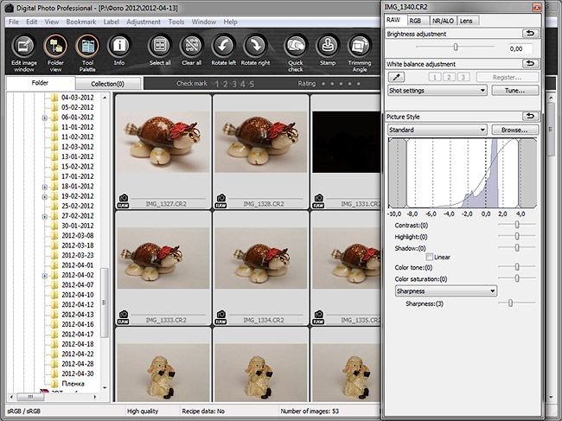Select the IMG_1327.CR2 thumbnail
The image size is (562, 421).
pos(163,142)
